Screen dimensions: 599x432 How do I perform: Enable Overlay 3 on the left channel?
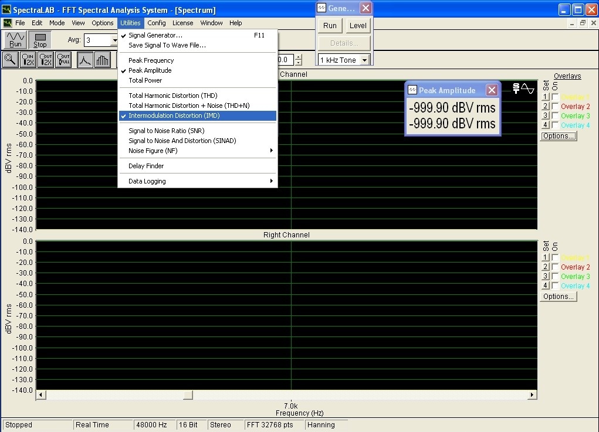click(x=555, y=115)
